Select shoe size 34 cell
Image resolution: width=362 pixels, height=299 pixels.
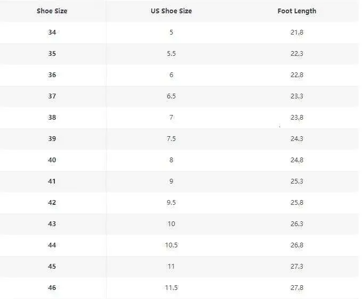click(x=52, y=32)
